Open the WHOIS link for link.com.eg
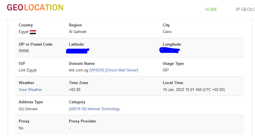255x136 pixels. [x=97, y=70]
